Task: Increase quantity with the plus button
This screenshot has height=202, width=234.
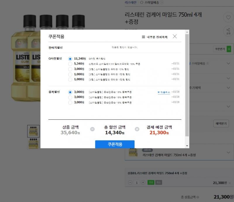Action: pyautogui.click(x=143, y=182)
